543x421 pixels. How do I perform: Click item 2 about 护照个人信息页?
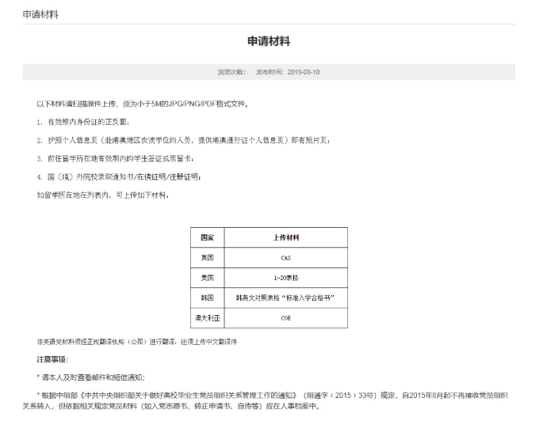182,140
